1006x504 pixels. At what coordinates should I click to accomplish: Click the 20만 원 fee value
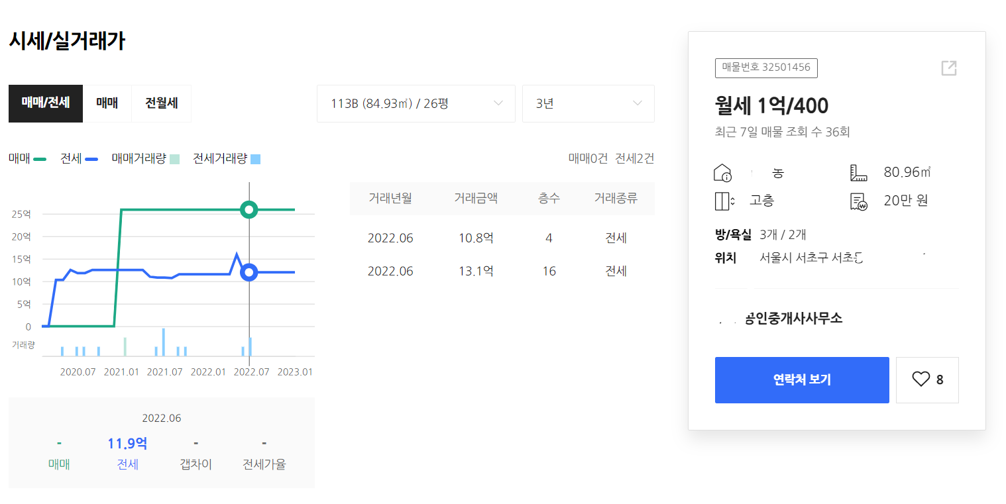pos(906,201)
